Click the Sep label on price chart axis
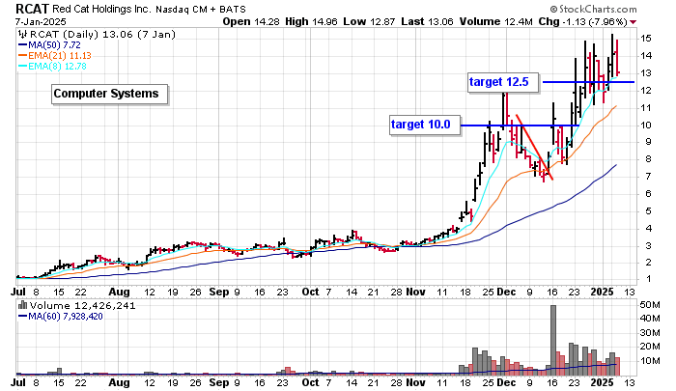This screenshot has width=676, height=391. [x=219, y=292]
